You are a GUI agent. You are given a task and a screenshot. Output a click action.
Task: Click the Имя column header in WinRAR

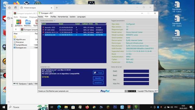tap(16, 34)
